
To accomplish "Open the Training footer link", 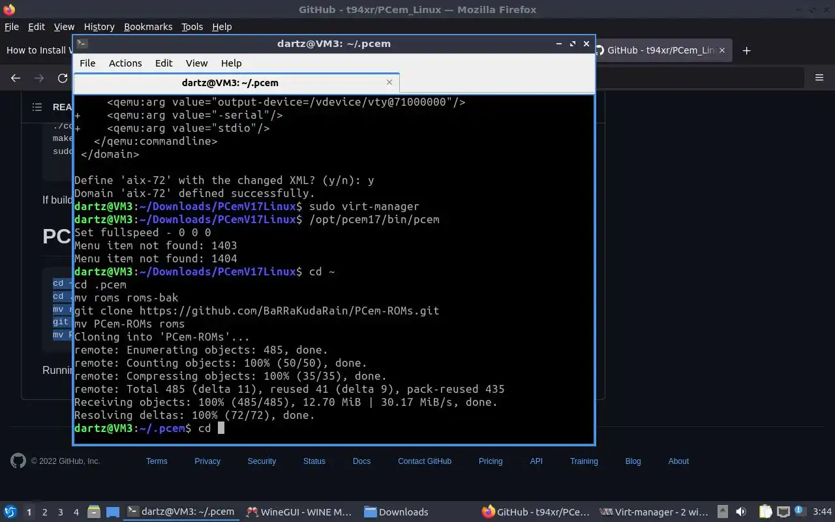I will click(x=584, y=461).
